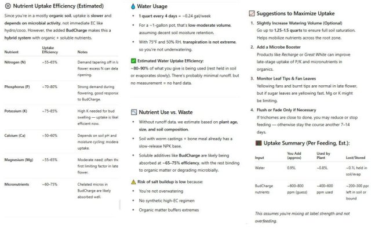Click the warning triangle beside Risk of salt buildup
This screenshot has height=232, width=386.
(x=133, y=182)
